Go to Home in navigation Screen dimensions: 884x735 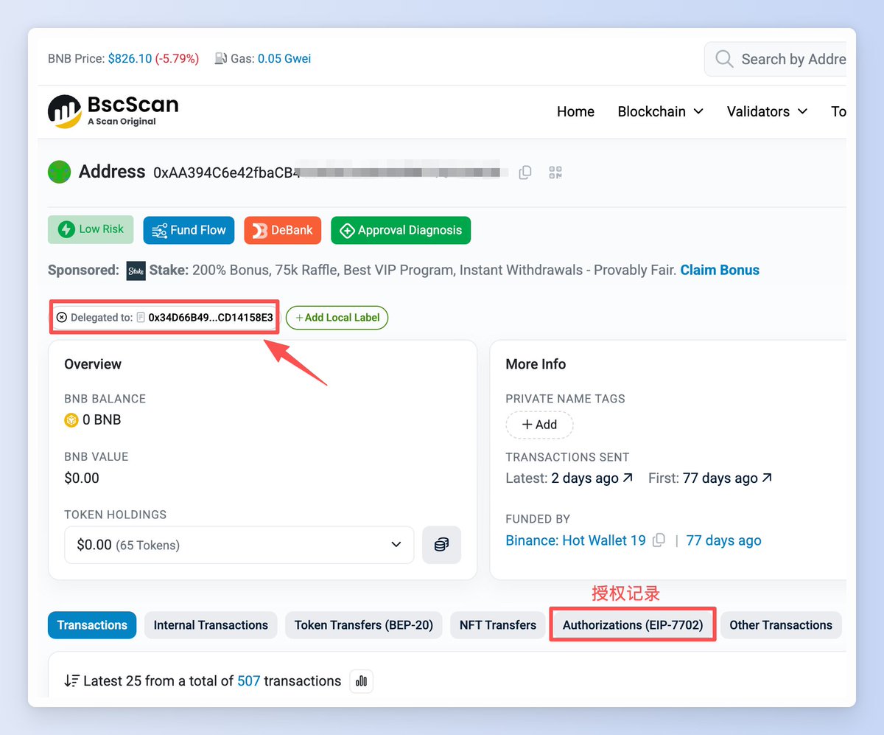pos(575,111)
